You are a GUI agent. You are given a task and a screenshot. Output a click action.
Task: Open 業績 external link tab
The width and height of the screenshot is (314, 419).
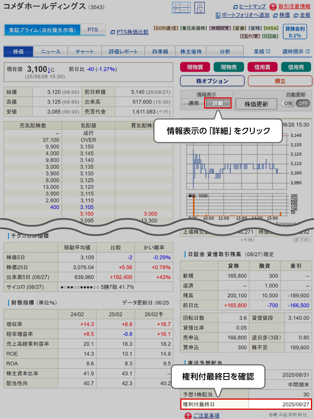click(262, 52)
